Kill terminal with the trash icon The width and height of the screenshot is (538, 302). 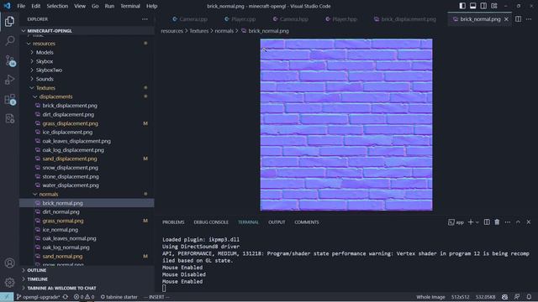click(x=497, y=222)
